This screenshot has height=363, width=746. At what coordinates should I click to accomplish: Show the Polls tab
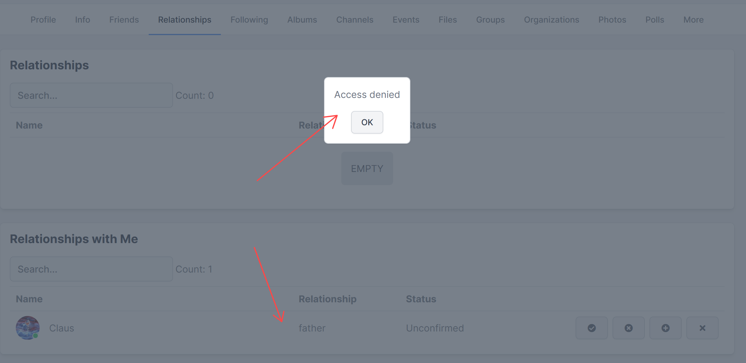point(655,20)
